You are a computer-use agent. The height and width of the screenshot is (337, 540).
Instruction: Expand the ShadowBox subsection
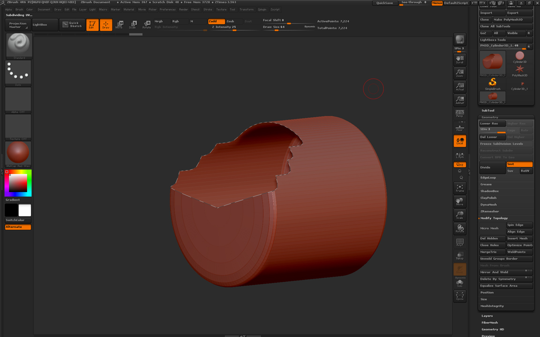tap(489, 191)
